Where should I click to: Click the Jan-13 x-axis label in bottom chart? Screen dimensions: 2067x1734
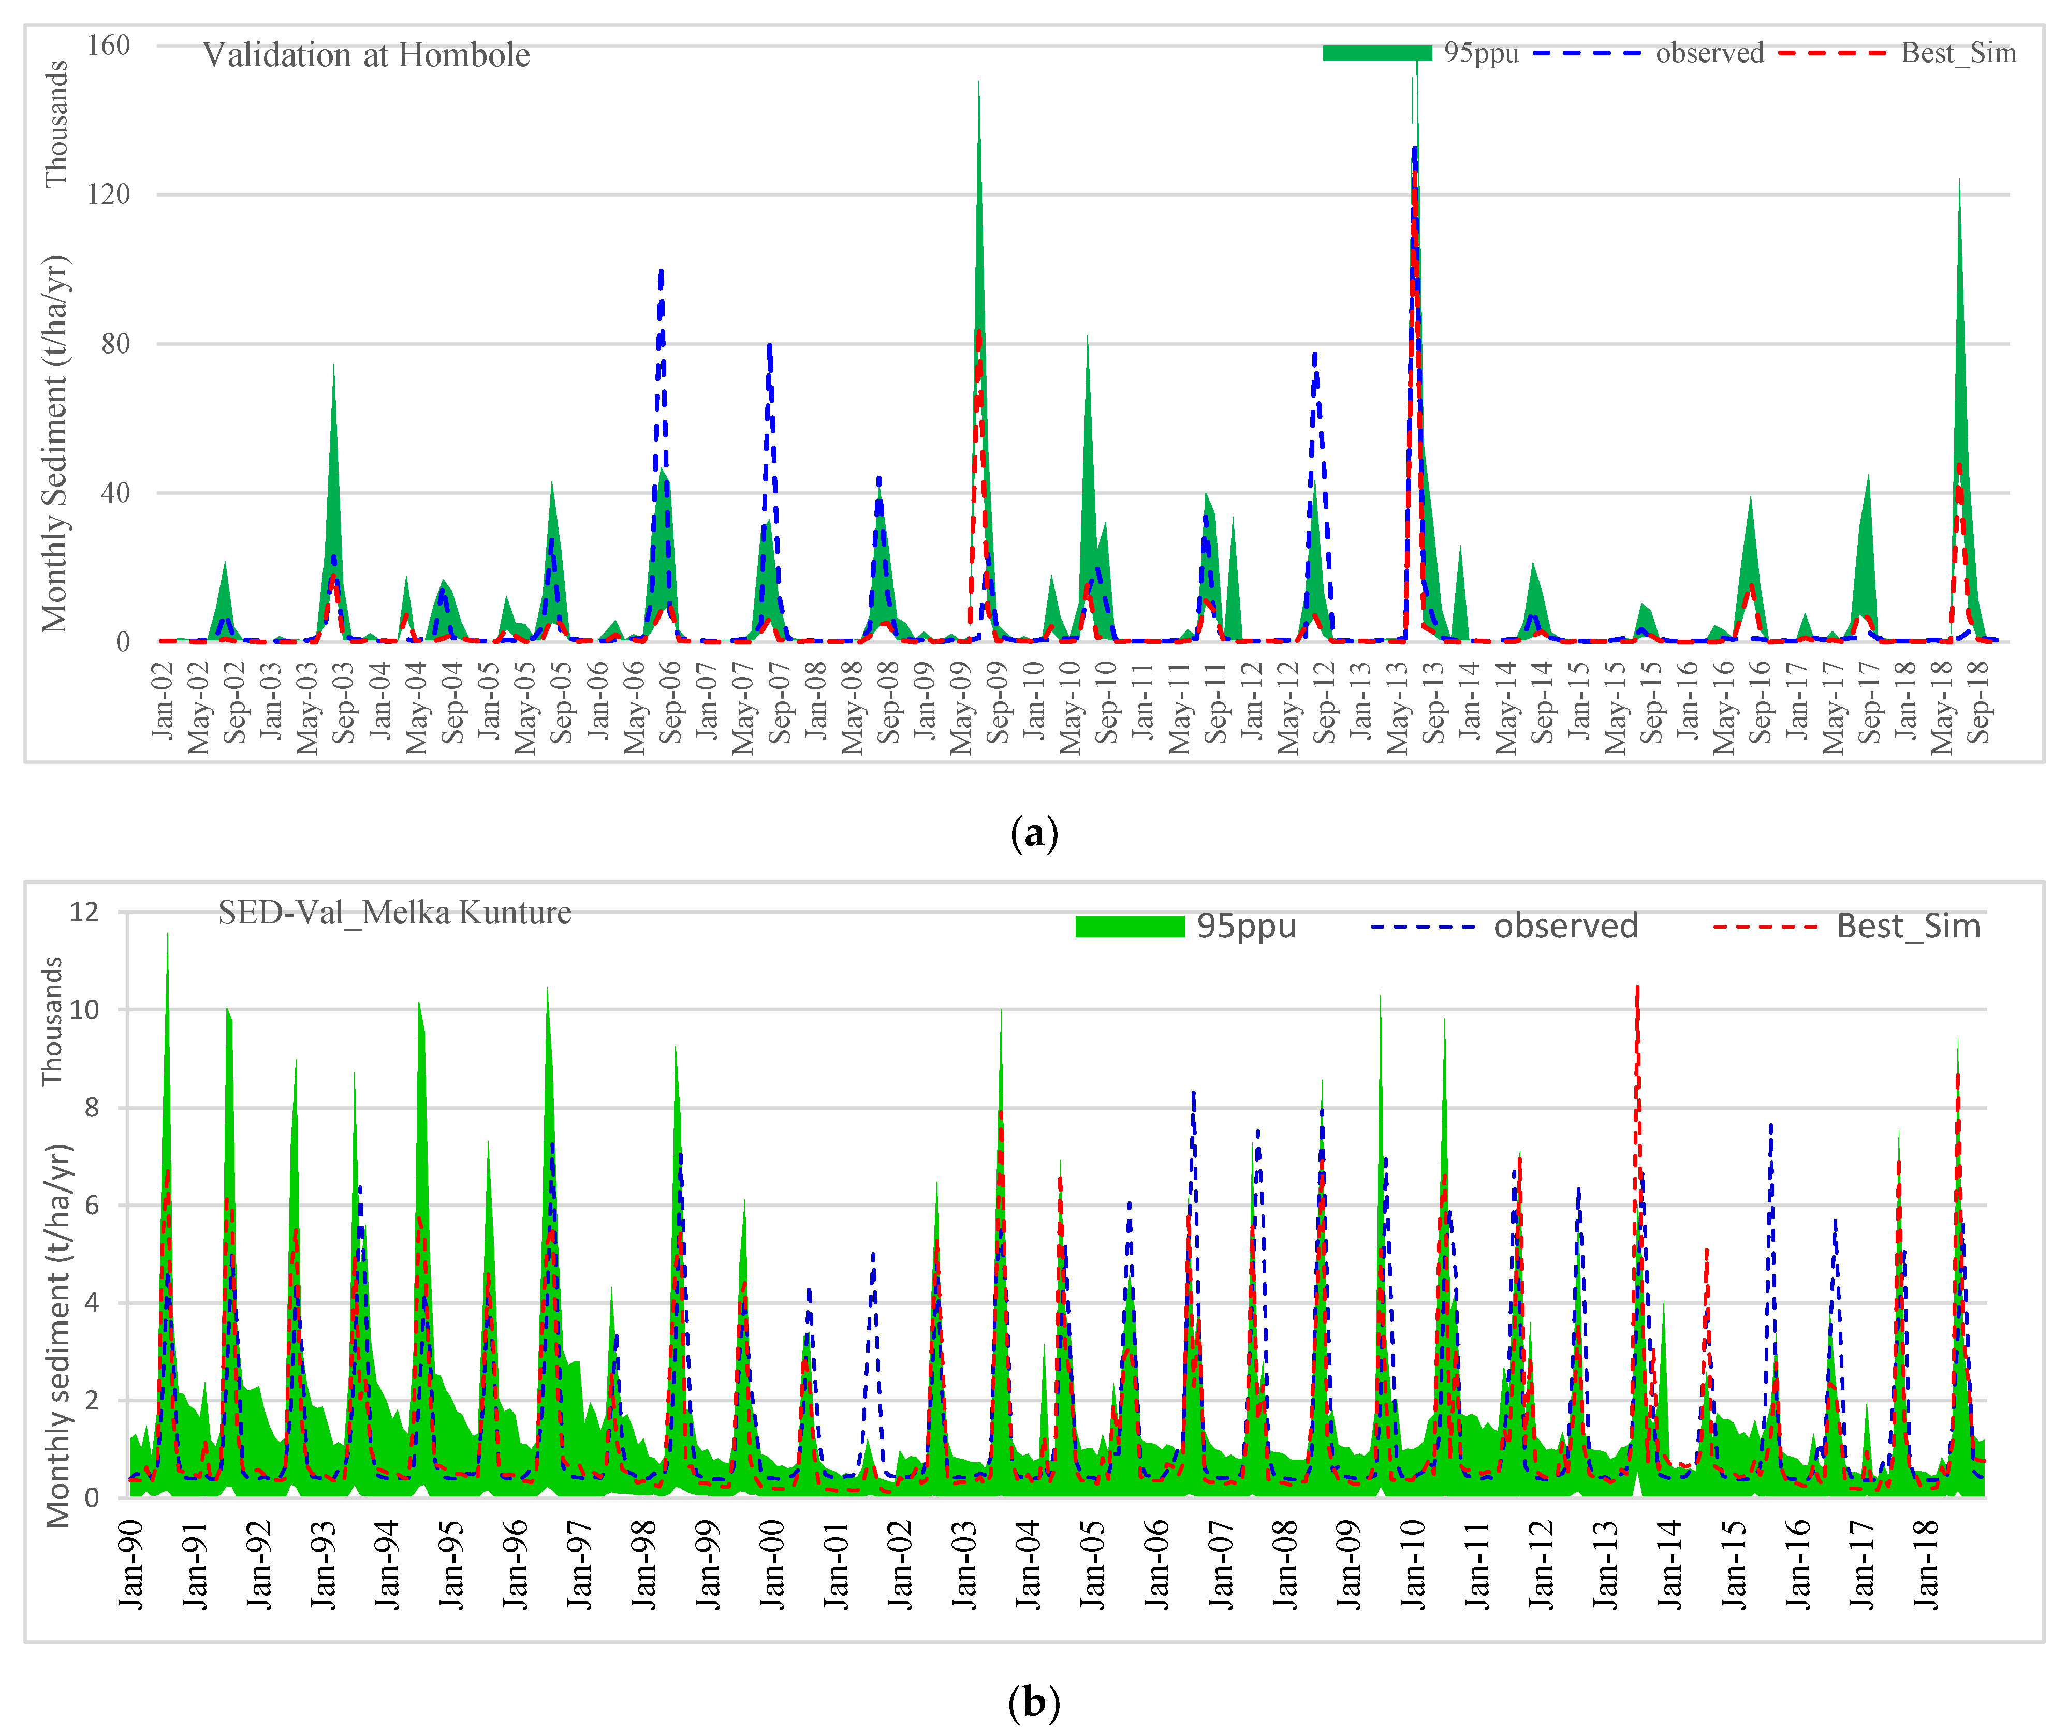point(1606,1565)
